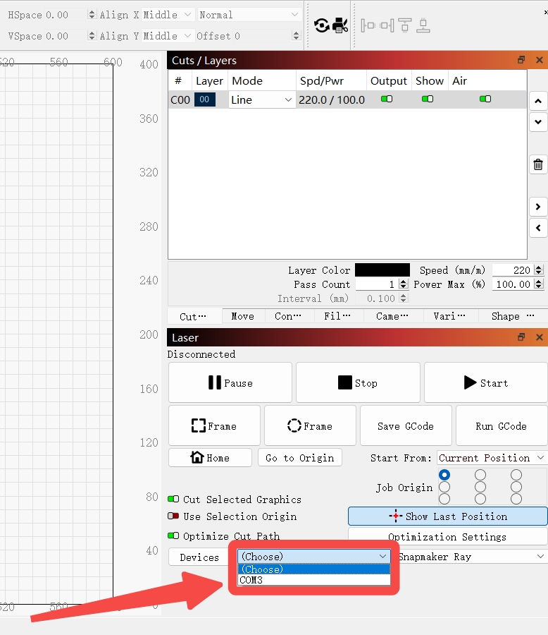Open Align X Middle dropdown
The height and width of the screenshot is (635, 548).
[167, 15]
